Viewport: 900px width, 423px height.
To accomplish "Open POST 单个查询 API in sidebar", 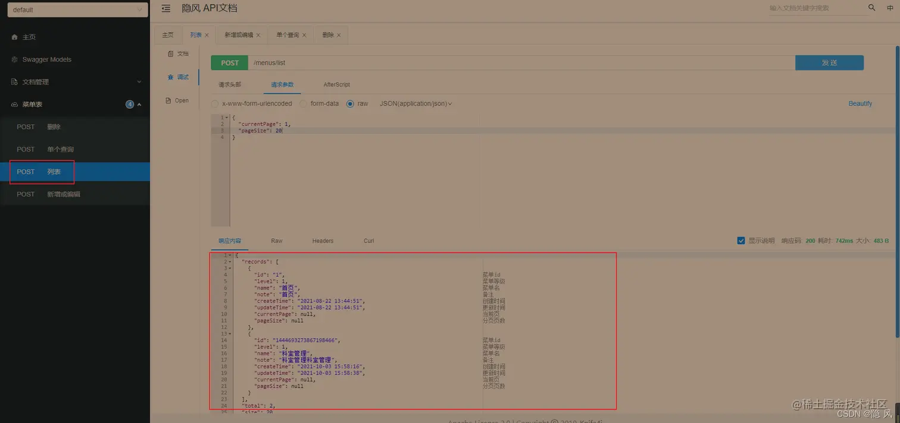I will (75, 149).
